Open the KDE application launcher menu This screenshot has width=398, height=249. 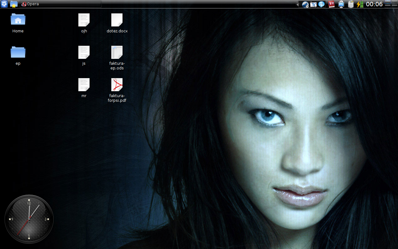pos(4,4)
